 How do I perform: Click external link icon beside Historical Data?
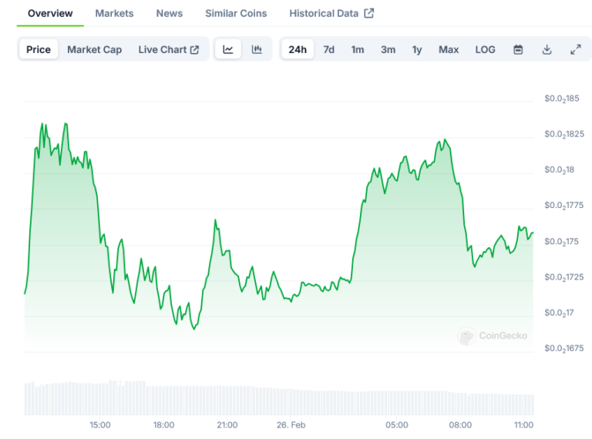369,13
